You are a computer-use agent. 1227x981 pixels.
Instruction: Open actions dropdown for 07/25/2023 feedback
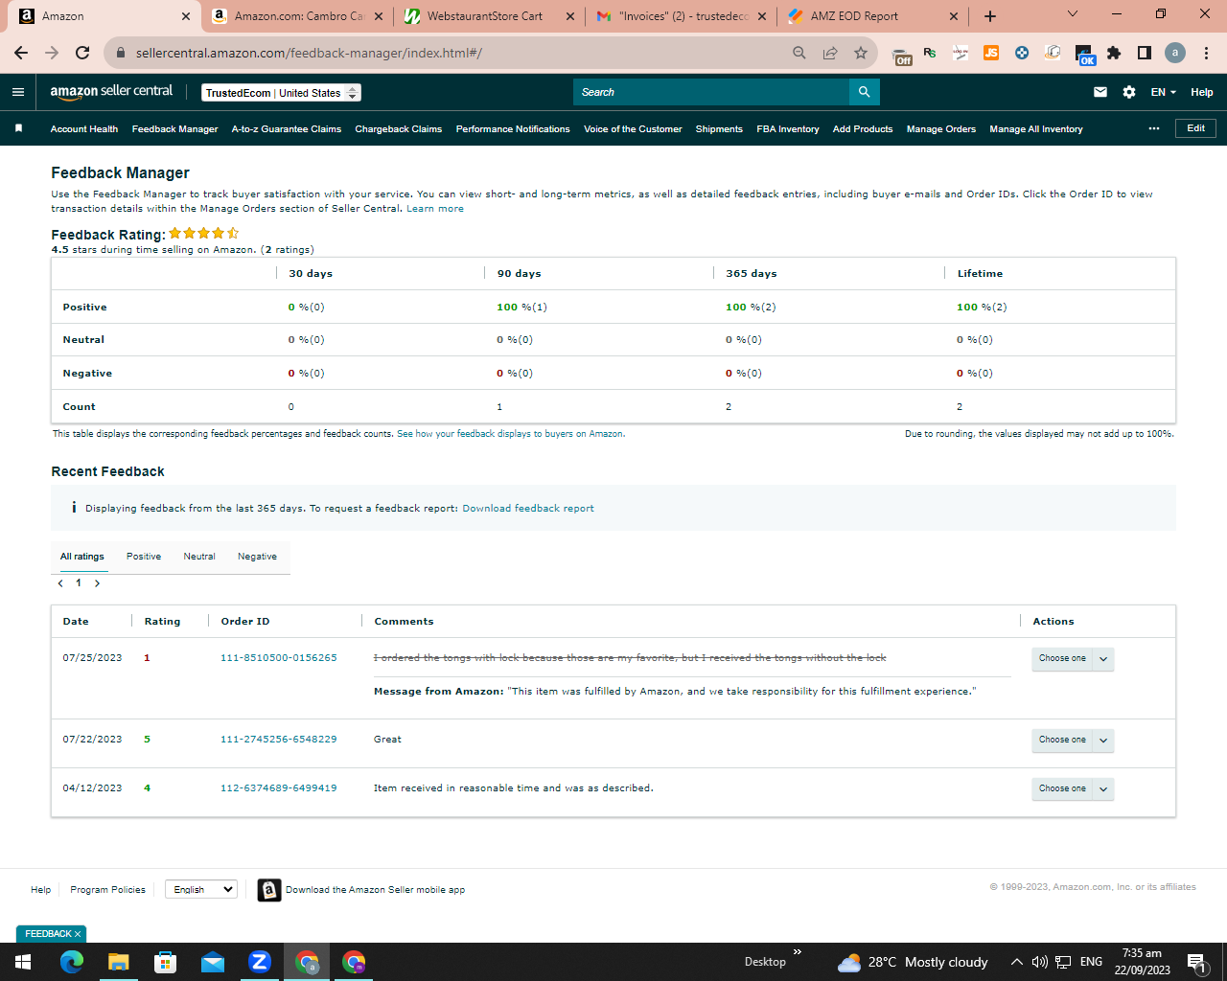pyautogui.click(x=1073, y=659)
